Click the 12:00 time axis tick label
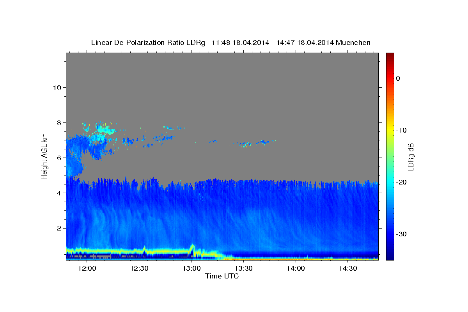The width and height of the screenshot is (468, 312). (87, 269)
